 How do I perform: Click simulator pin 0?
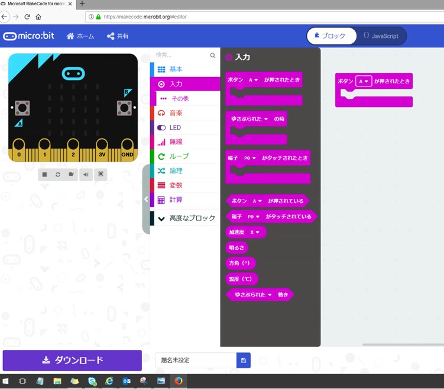19,149
